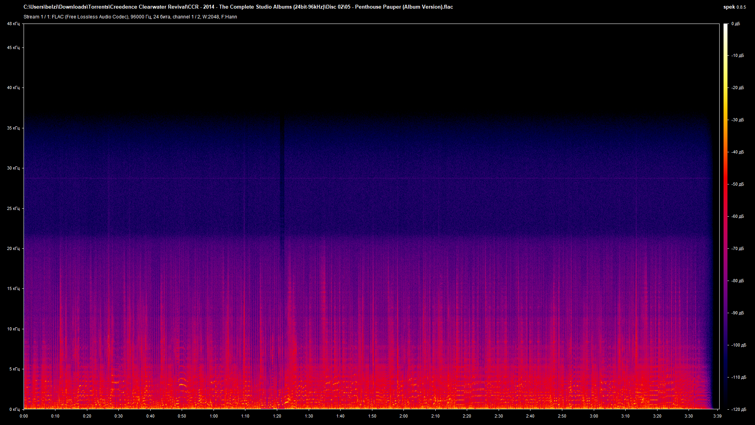
Task: Click the F:Hann window function label
Action: click(229, 17)
